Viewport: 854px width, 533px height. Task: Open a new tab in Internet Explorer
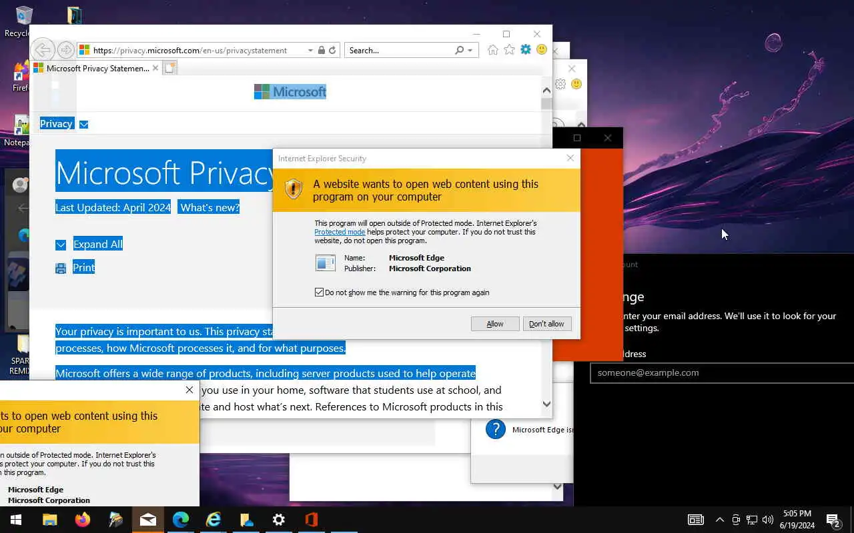click(169, 68)
